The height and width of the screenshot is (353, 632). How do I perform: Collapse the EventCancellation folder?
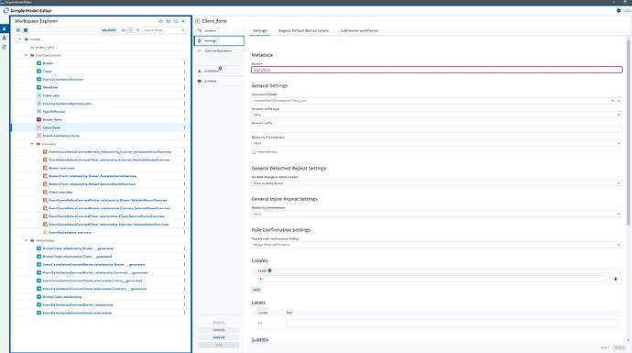(26, 55)
